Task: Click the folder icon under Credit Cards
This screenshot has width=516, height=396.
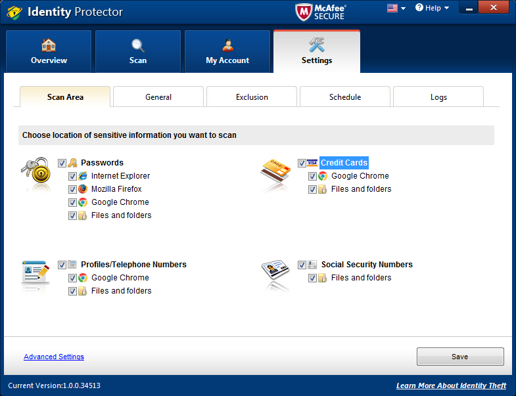Action: [323, 189]
